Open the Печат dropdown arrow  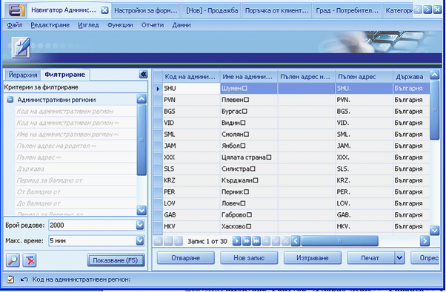tap(399, 258)
